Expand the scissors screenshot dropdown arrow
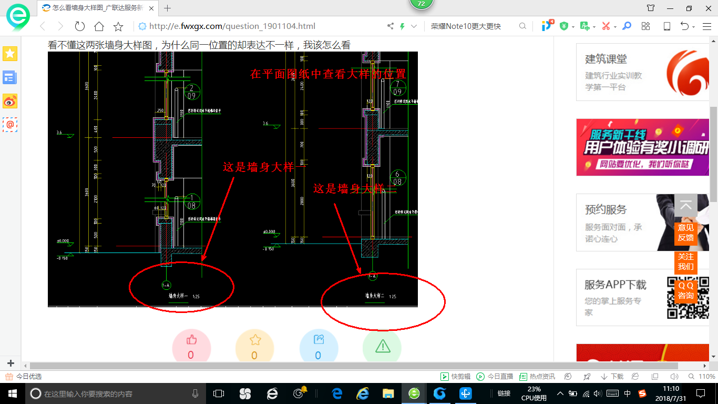This screenshot has height=404, width=718. 614,27
